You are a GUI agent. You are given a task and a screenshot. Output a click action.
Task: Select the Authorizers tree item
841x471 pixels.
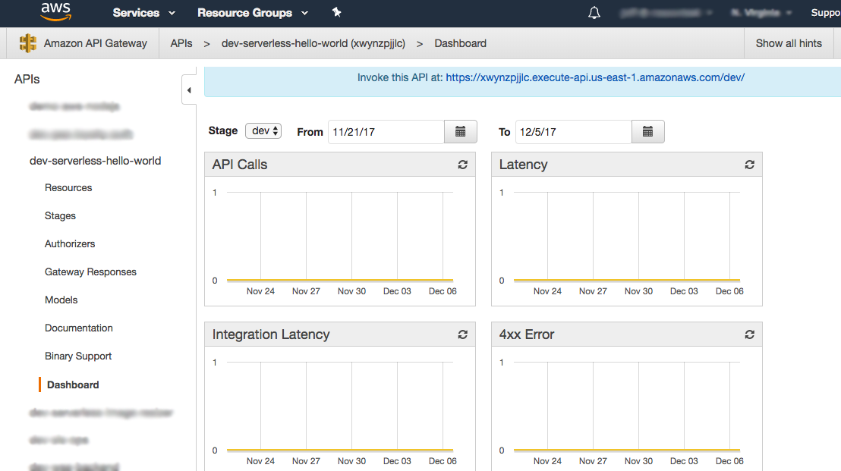pos(70,243)
